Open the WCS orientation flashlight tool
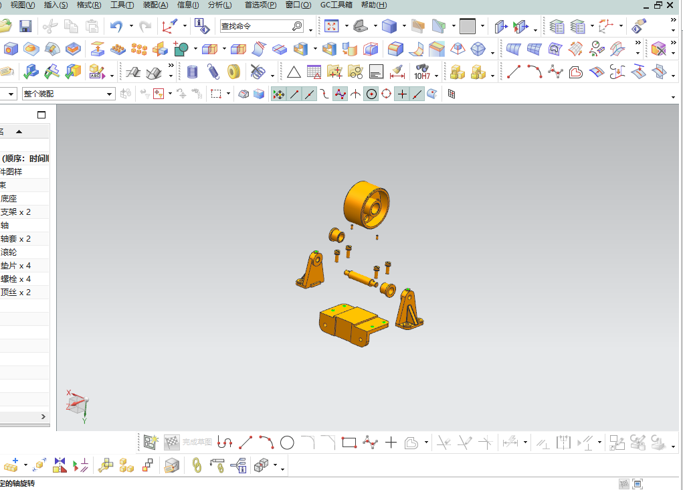This screenshot has width=683, height=490. [x=169, y=26]
